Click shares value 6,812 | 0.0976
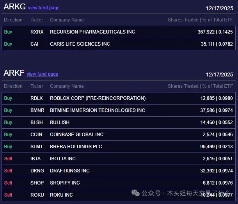The height and width of the screenshot is (204, 238). [x=218, y=183]
